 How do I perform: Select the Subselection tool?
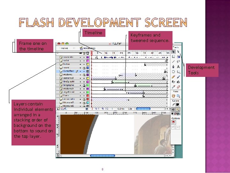178,52
